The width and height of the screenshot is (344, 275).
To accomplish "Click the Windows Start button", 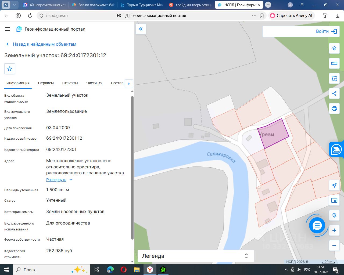I will 6,270.
